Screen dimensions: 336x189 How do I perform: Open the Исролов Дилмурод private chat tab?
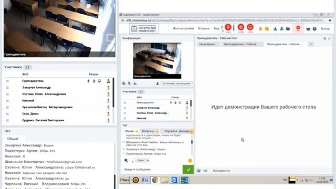176,131
